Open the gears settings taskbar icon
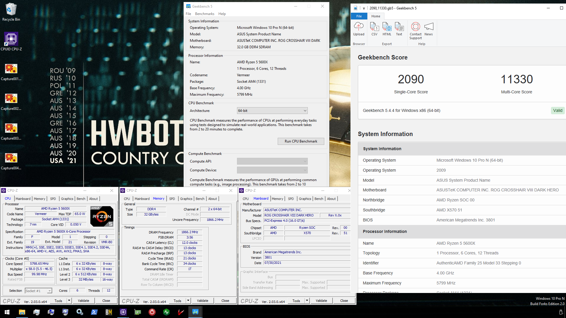 (x=80, y=312)
